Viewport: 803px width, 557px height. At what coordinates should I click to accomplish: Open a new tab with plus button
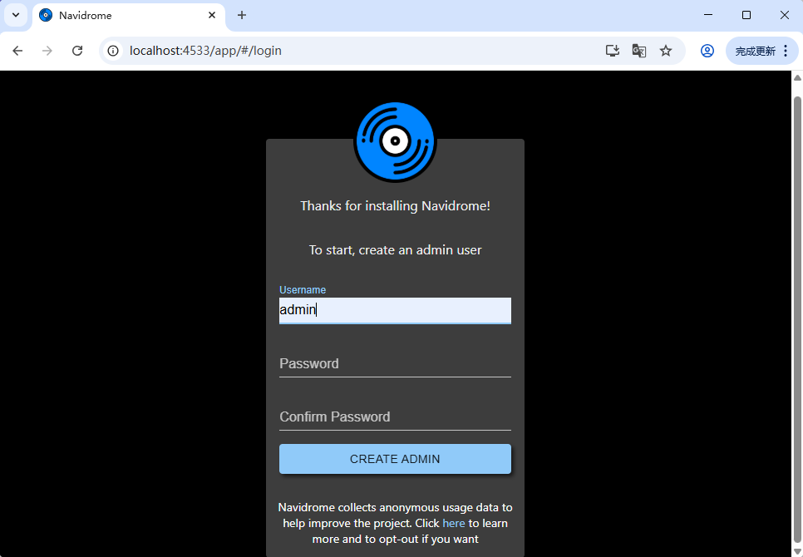point(242,15)
